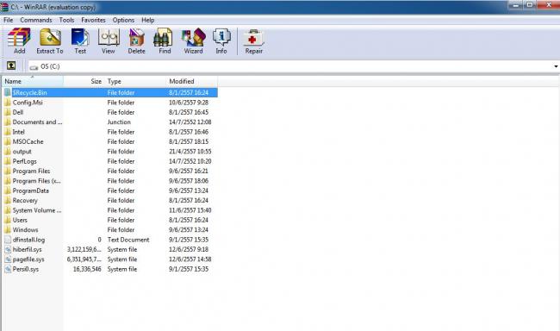Sort by the Type column header
The width and height of the screenshot is (560, 331).
tap(135, 82)
